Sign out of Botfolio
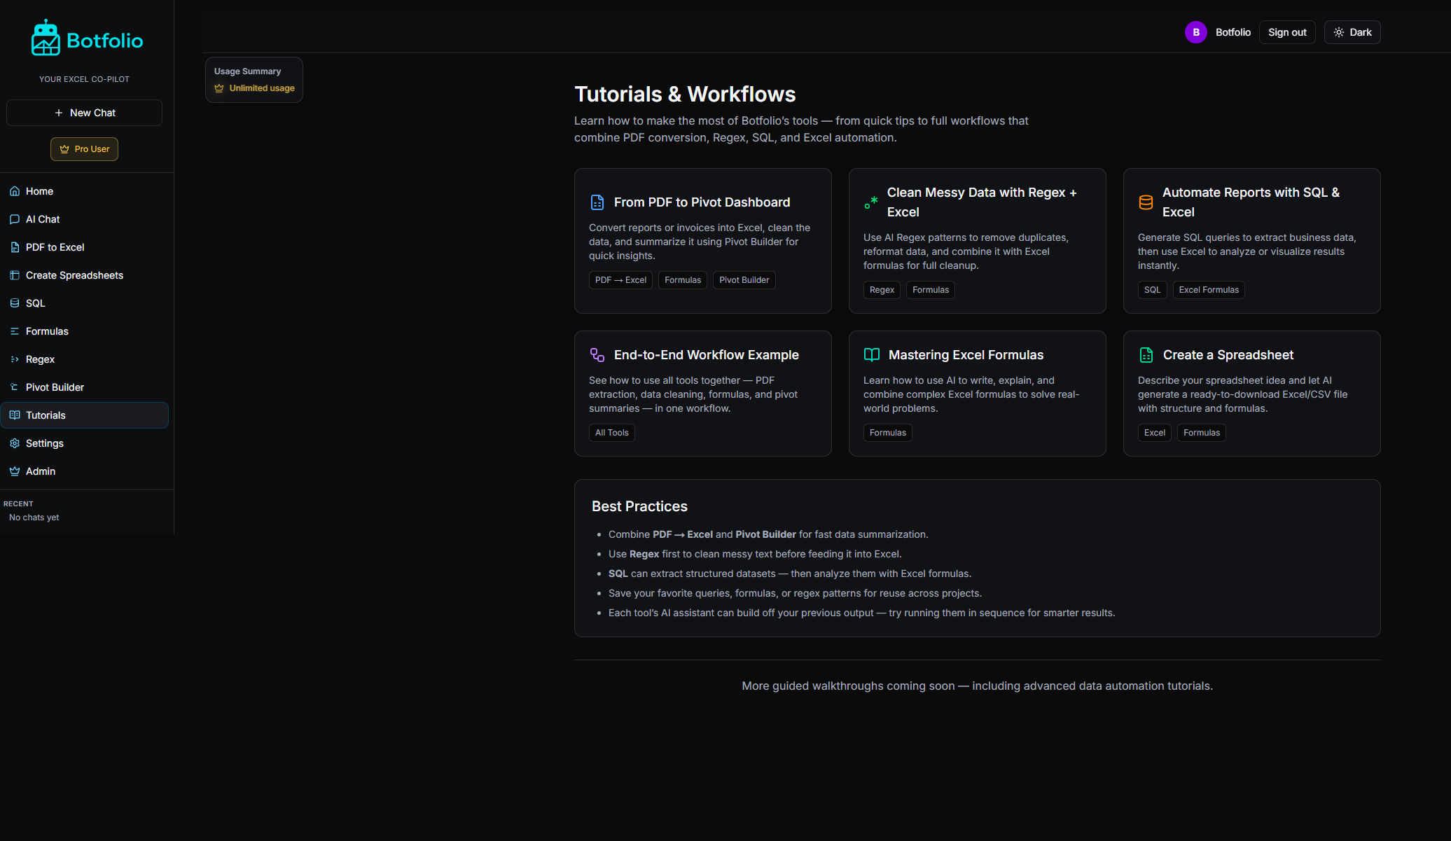 (1286, 32)
